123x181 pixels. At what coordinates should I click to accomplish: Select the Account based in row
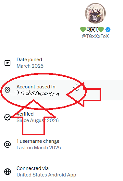point(61,90)
